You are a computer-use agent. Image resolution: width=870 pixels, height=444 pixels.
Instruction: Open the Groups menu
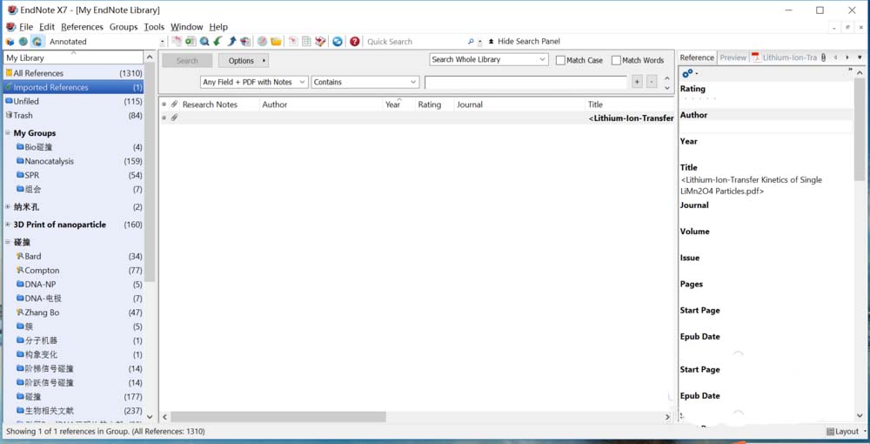[x=124, y=27]
